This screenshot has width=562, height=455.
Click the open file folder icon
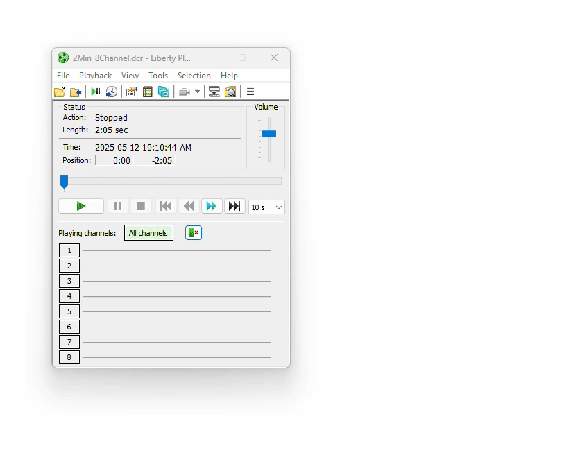(x=60, y=92)
